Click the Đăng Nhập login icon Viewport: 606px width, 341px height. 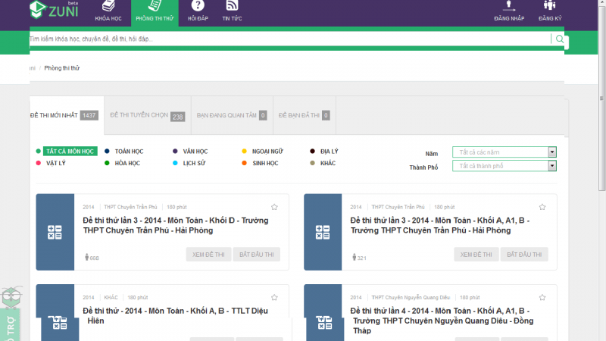click(x=509, y=5)
